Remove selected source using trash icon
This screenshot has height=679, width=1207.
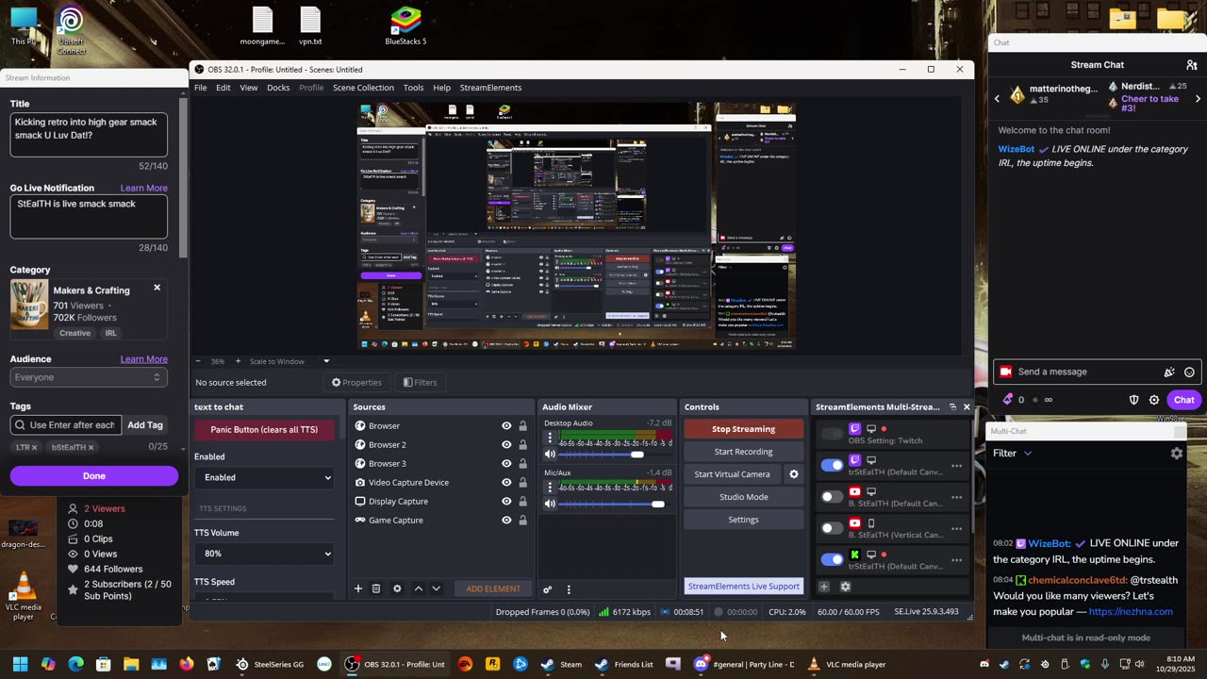point(376,588)
